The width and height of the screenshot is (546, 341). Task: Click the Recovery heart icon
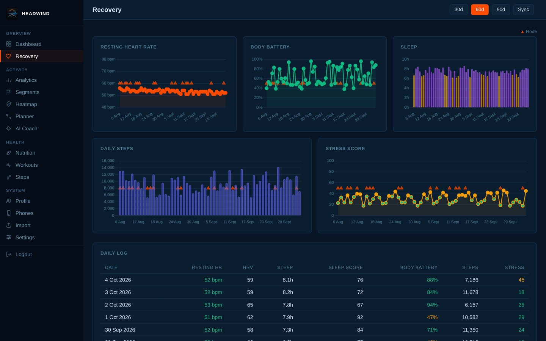click(9, 56)
